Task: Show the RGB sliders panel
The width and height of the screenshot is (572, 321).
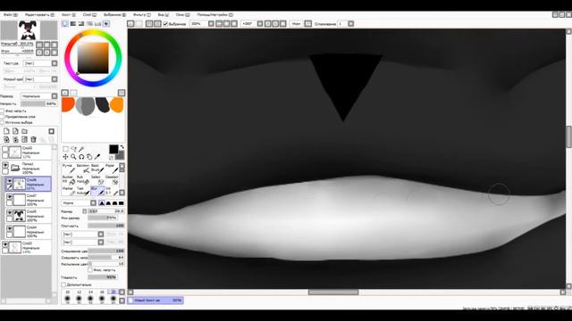Action: [x=73, y=24]
